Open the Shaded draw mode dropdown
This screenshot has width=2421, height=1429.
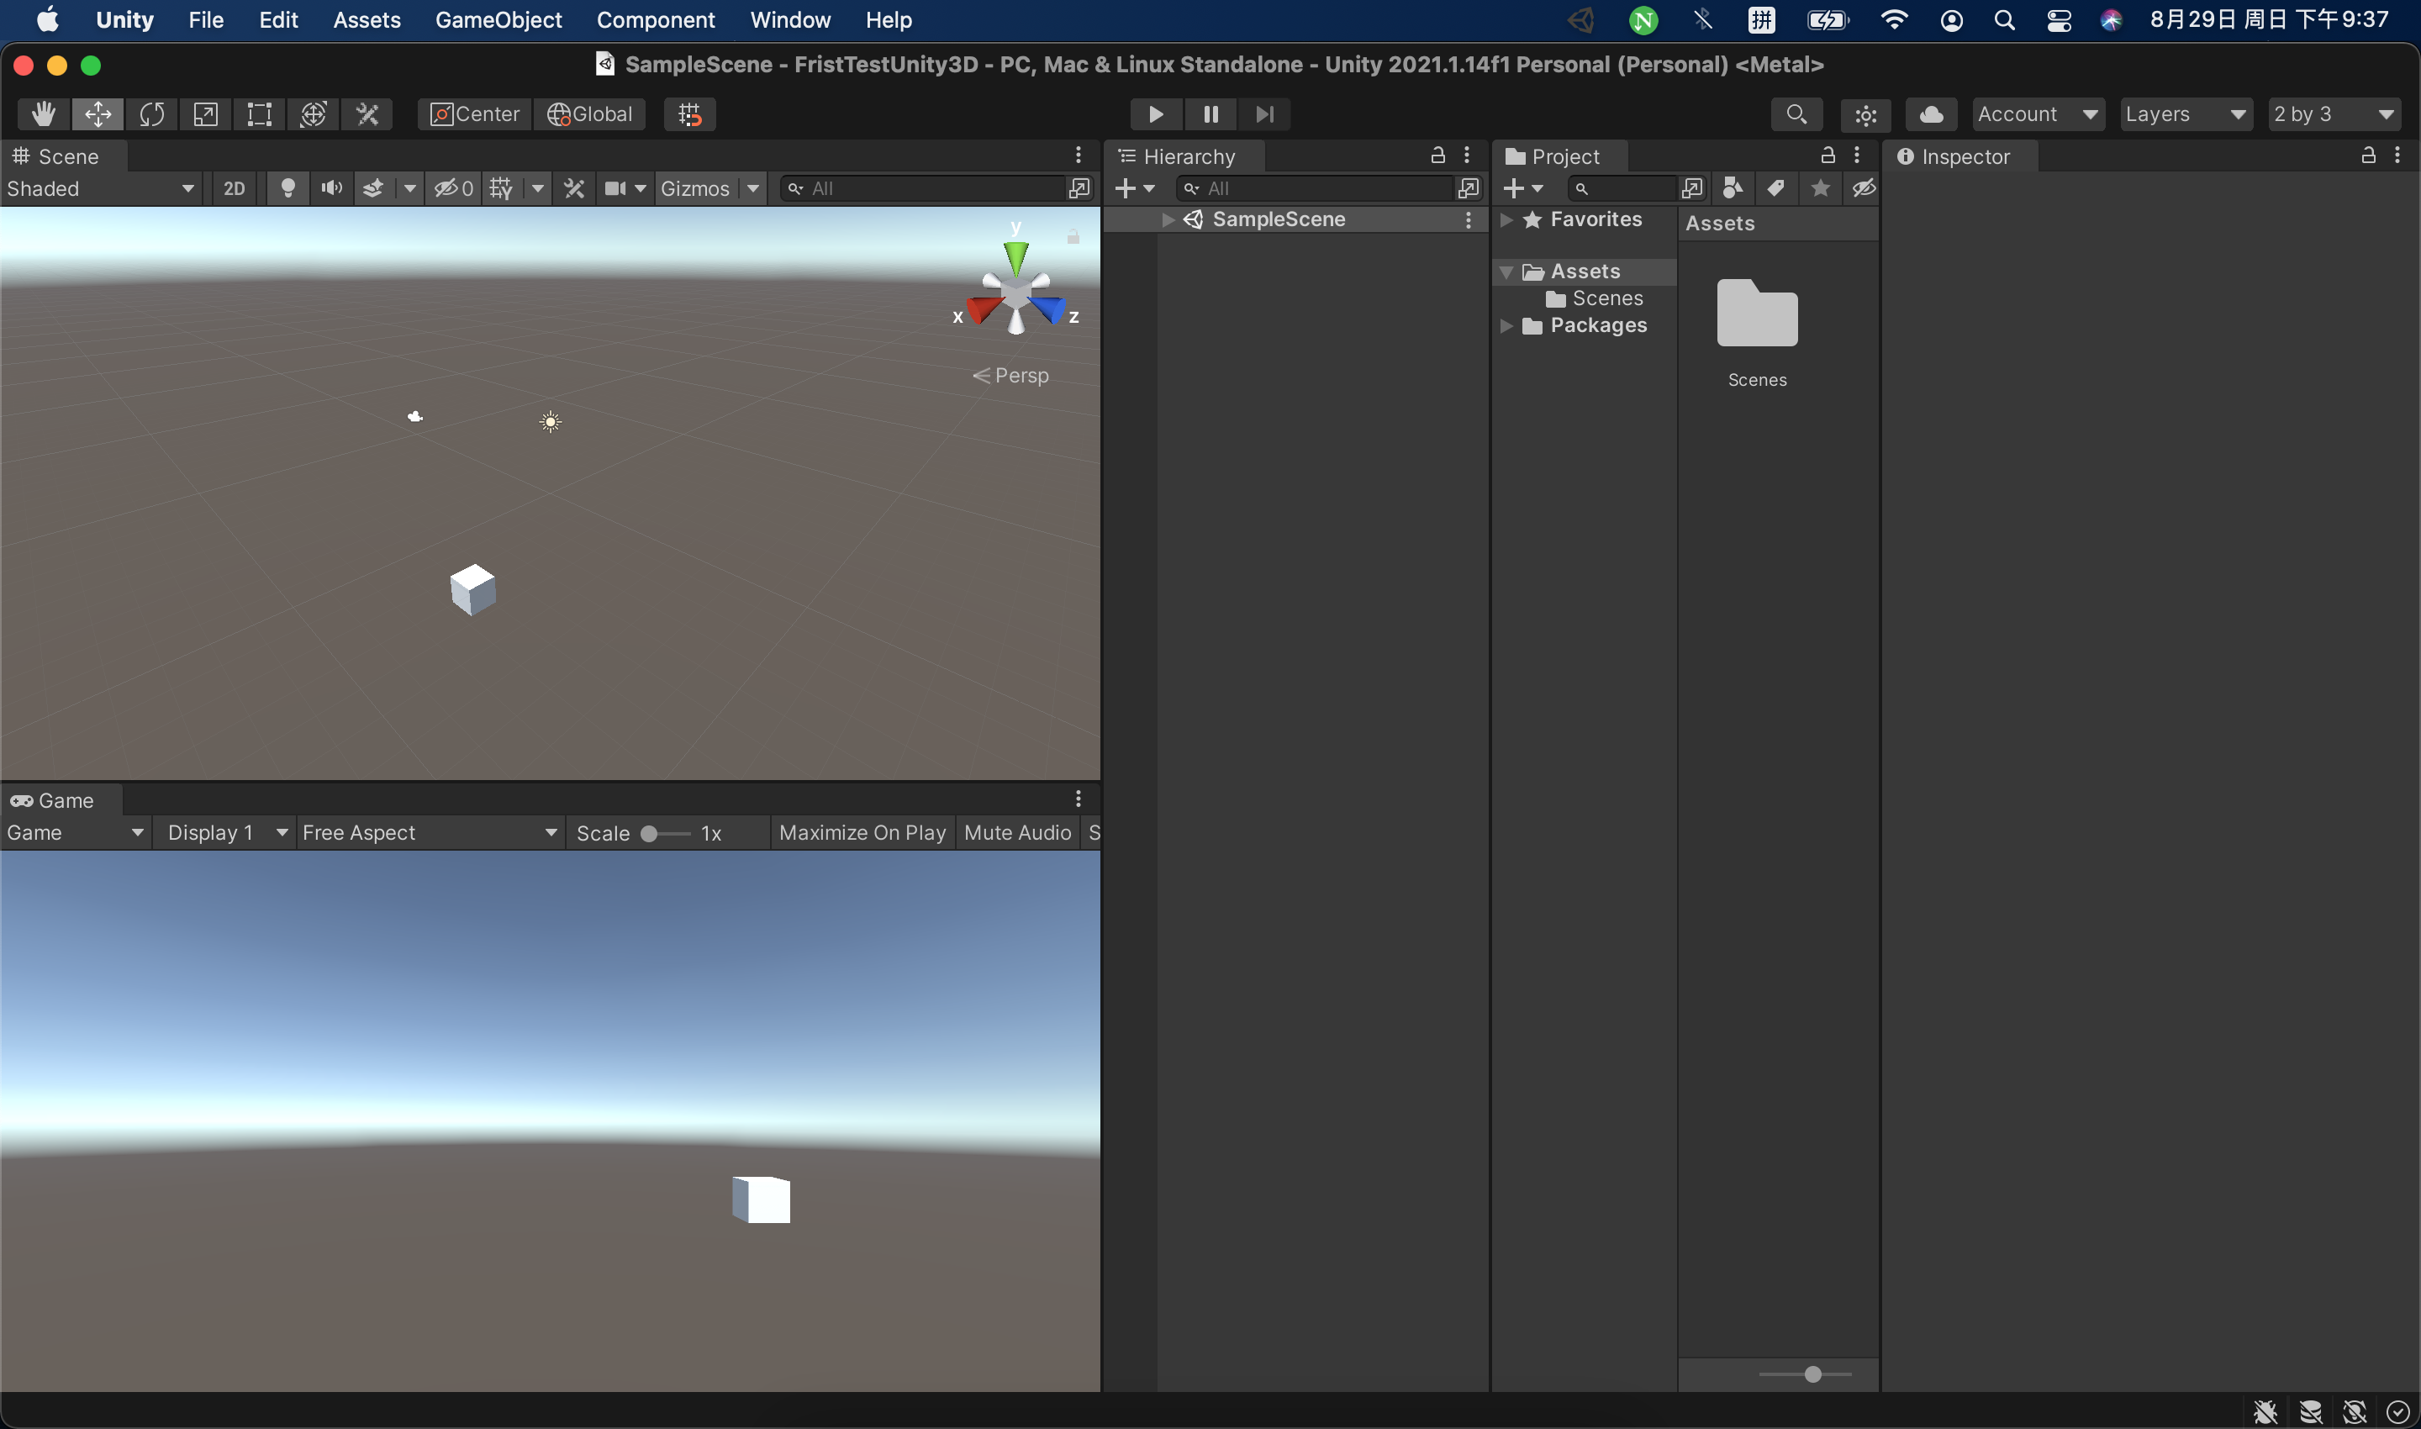(x=99, y=189)
